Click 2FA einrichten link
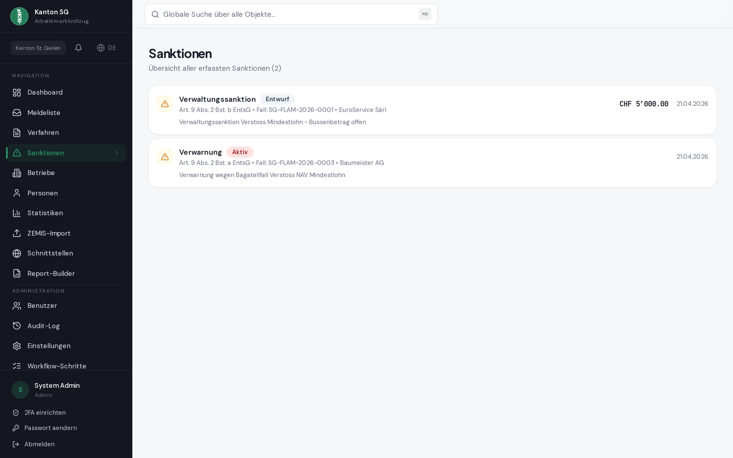 [x=45, y=413]
